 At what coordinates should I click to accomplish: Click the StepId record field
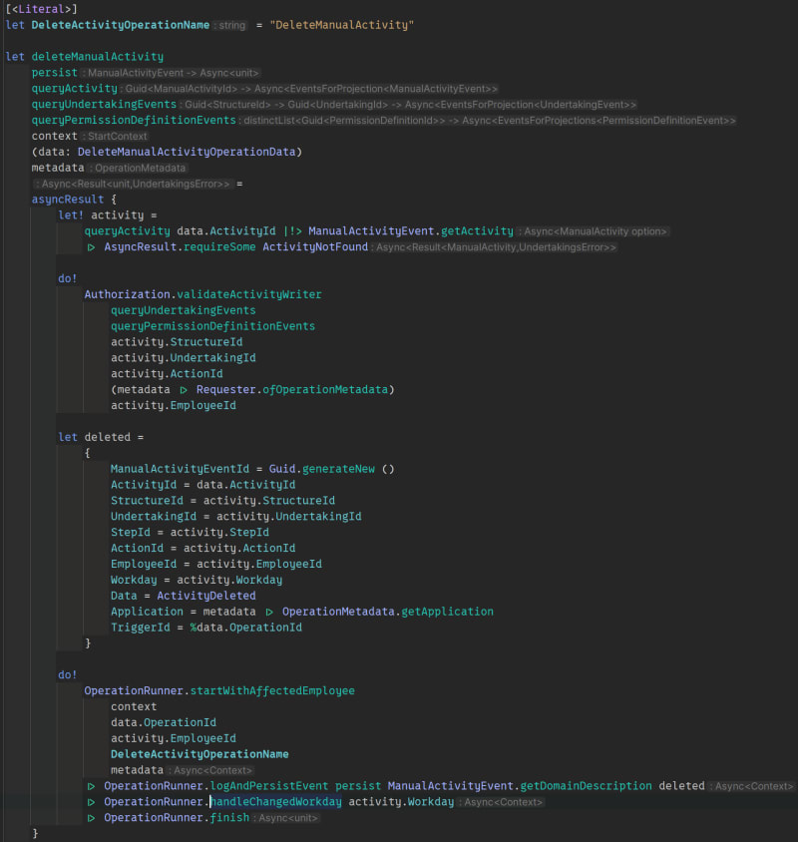[131, 532]
